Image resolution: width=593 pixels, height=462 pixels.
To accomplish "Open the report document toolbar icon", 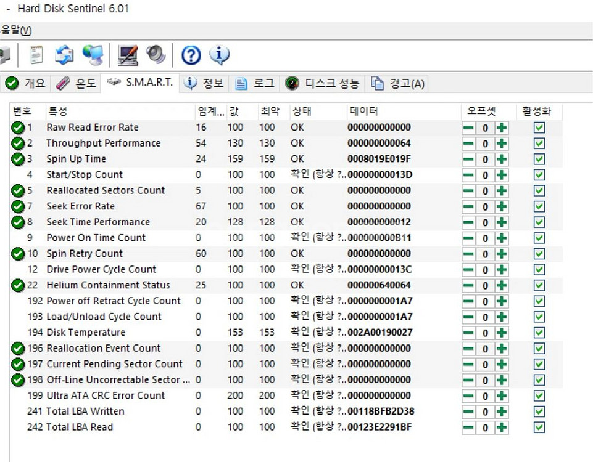I will [x=36, y=55].
